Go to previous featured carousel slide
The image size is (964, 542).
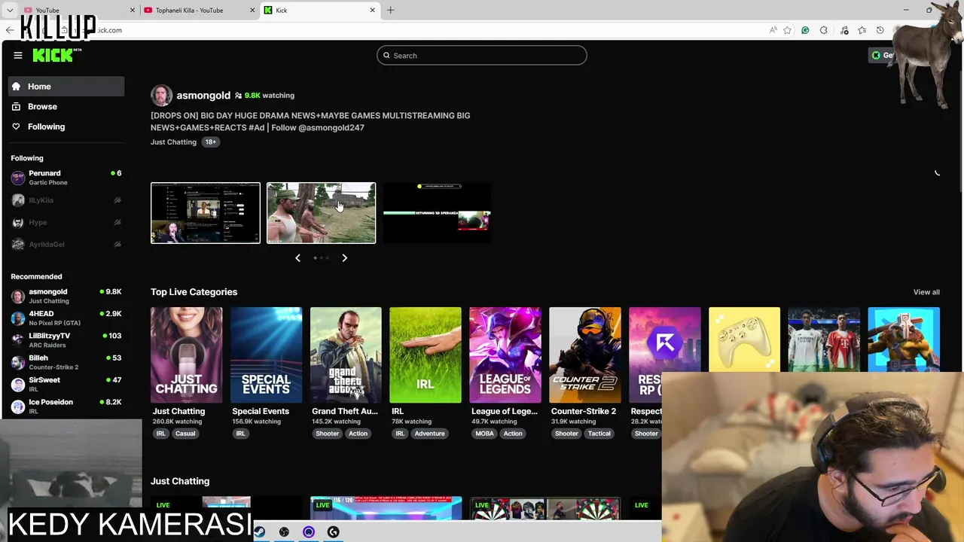coord(297,258)
